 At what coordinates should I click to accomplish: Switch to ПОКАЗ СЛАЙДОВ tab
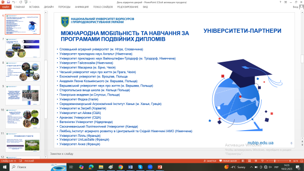[x=103, y=7]
